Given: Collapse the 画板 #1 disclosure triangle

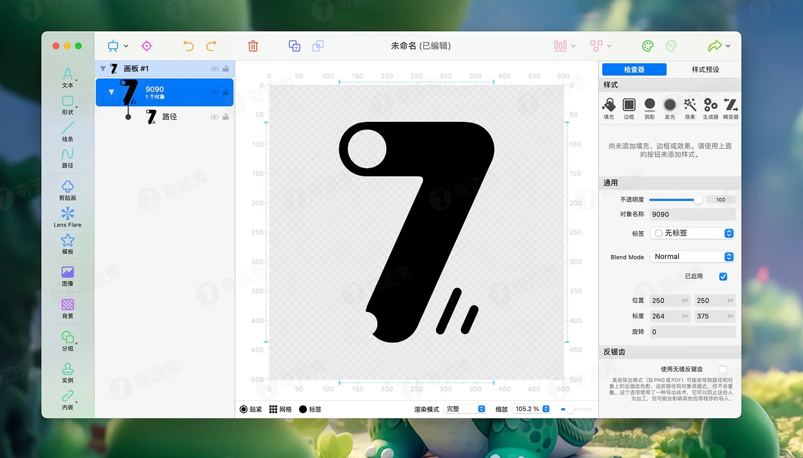Looking at the screenshot, I should pyautogui.click(x=103, y=68).
